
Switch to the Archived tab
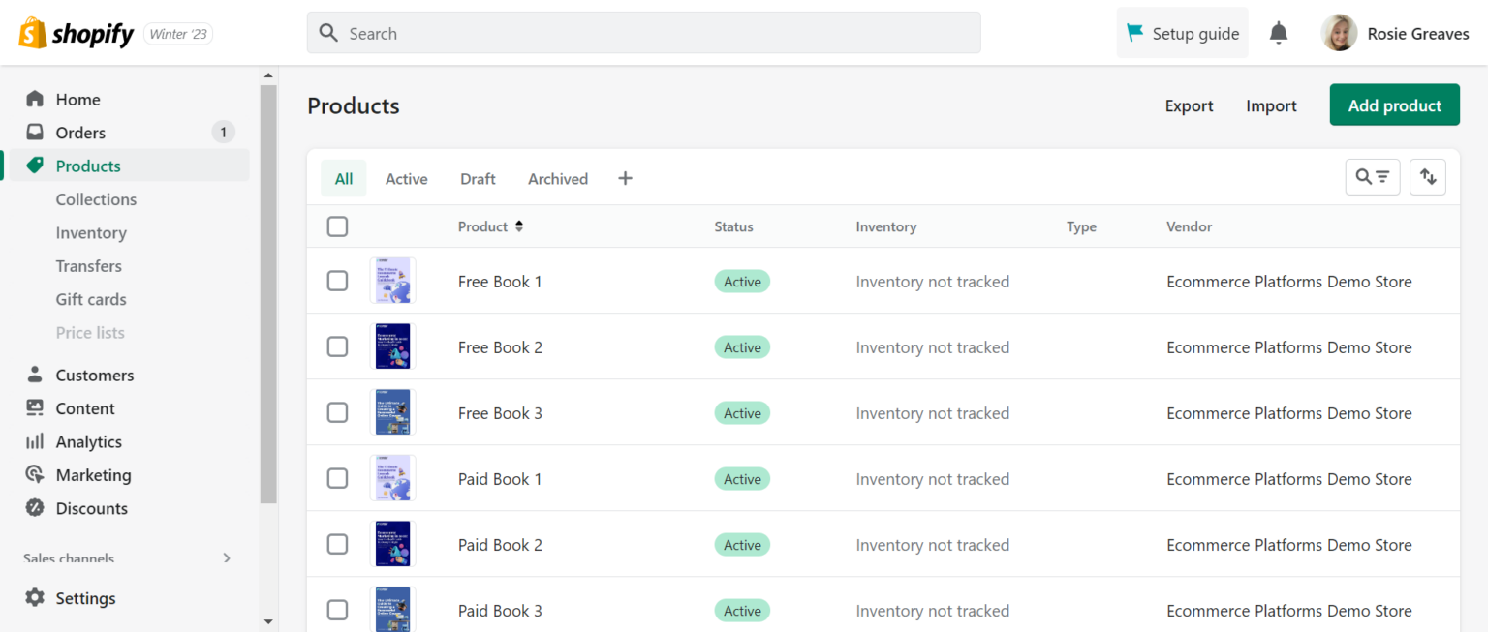557,178
